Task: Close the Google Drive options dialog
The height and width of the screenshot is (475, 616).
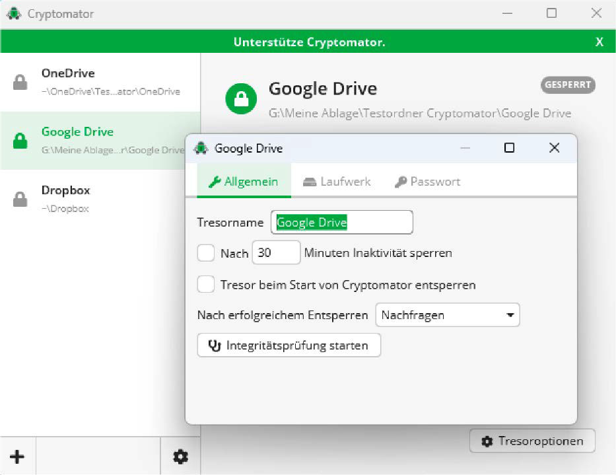Action: click(x=555, y=148)
